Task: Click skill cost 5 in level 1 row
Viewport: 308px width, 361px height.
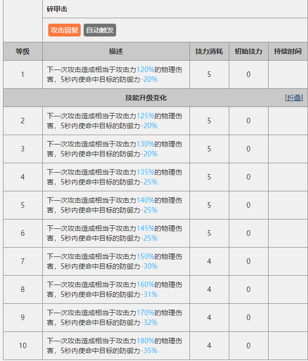Action: pyautogui.click(x=209, y=74)
